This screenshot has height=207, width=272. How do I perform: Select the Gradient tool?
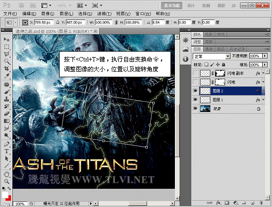click(6, 121)
